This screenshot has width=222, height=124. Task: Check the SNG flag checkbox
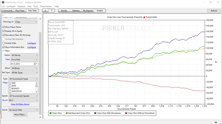(10, 83)
